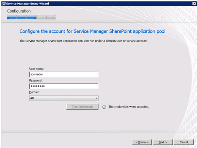
Task: Click the Service Manager Setup Wizard title text
Action: coord(28,4)
